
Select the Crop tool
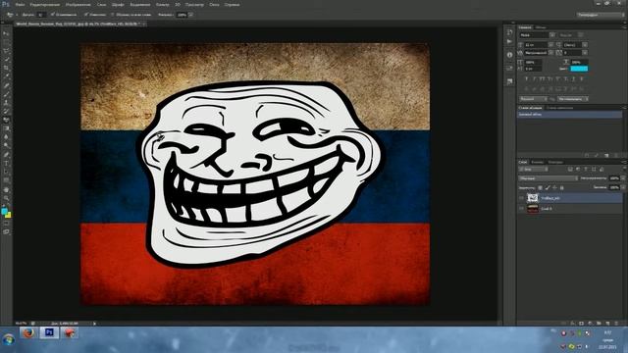point(6,68)
